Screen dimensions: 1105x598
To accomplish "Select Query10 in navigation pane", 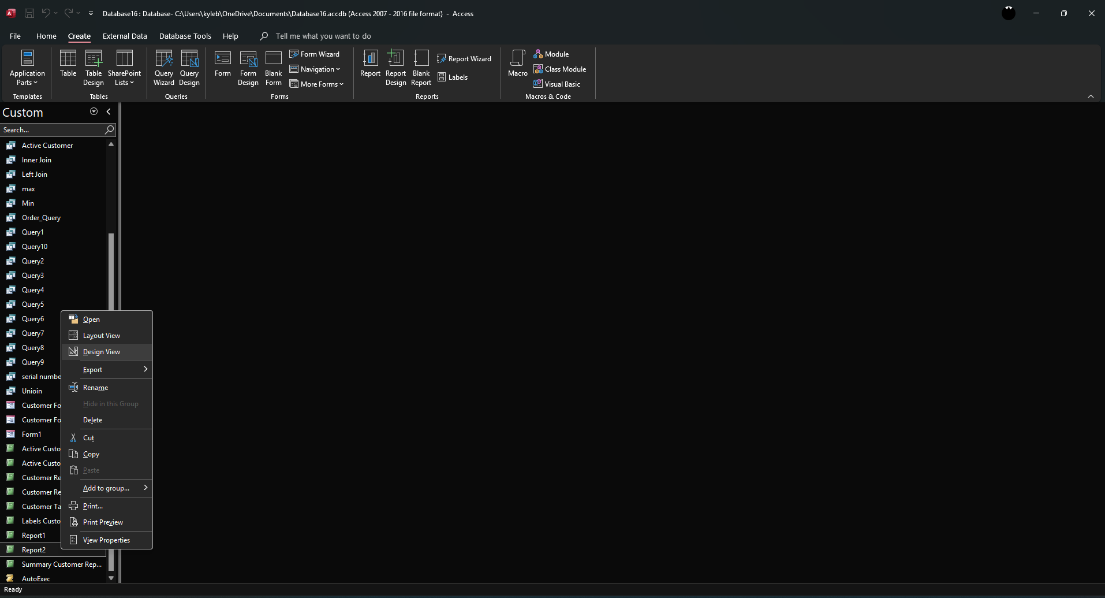I will coord(53,247).
